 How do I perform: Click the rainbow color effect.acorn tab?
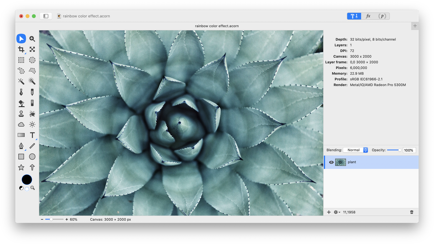coord(217,26)
